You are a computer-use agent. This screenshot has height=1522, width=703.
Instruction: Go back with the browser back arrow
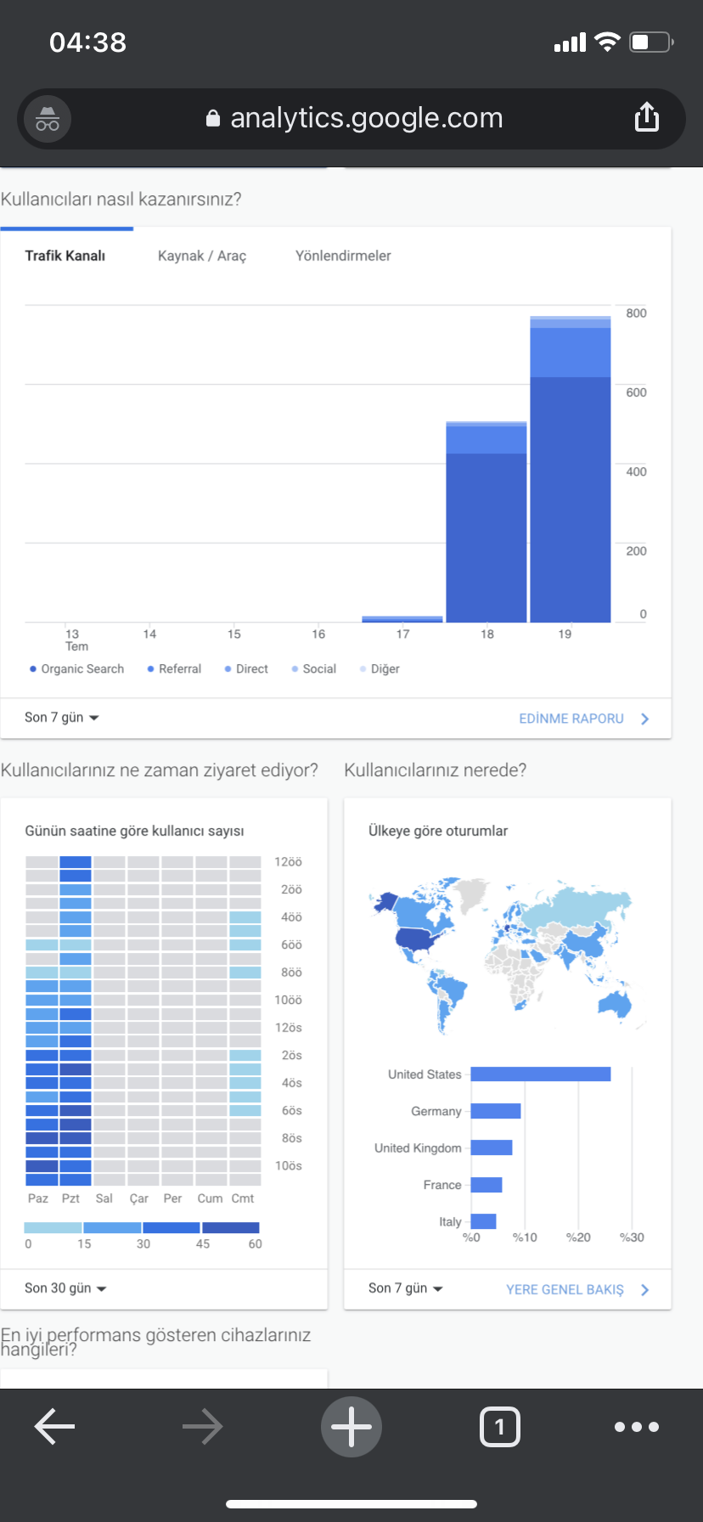[54, 1426]
